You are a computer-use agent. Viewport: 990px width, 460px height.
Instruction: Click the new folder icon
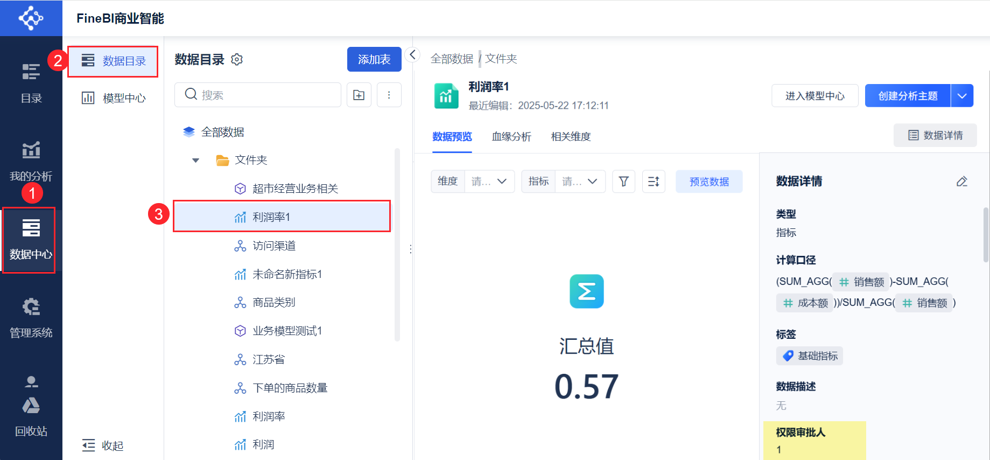coord(359,95)
